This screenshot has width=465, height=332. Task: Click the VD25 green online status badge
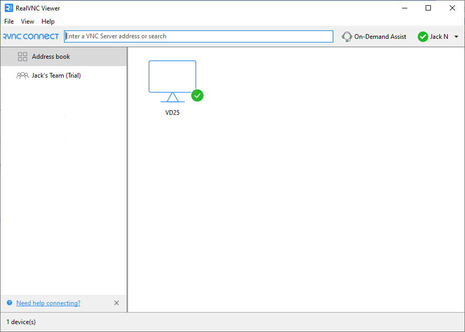pyautogui.click(x=197, y=95)
